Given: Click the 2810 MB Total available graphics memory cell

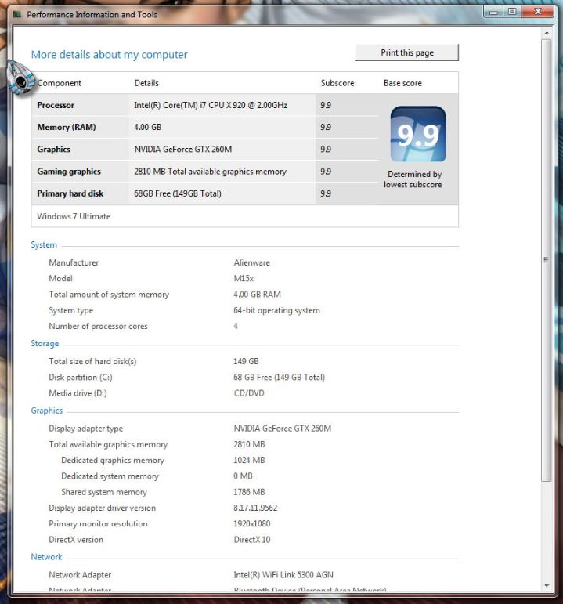Looking at the screenshot, I should [x=211, y=172].
